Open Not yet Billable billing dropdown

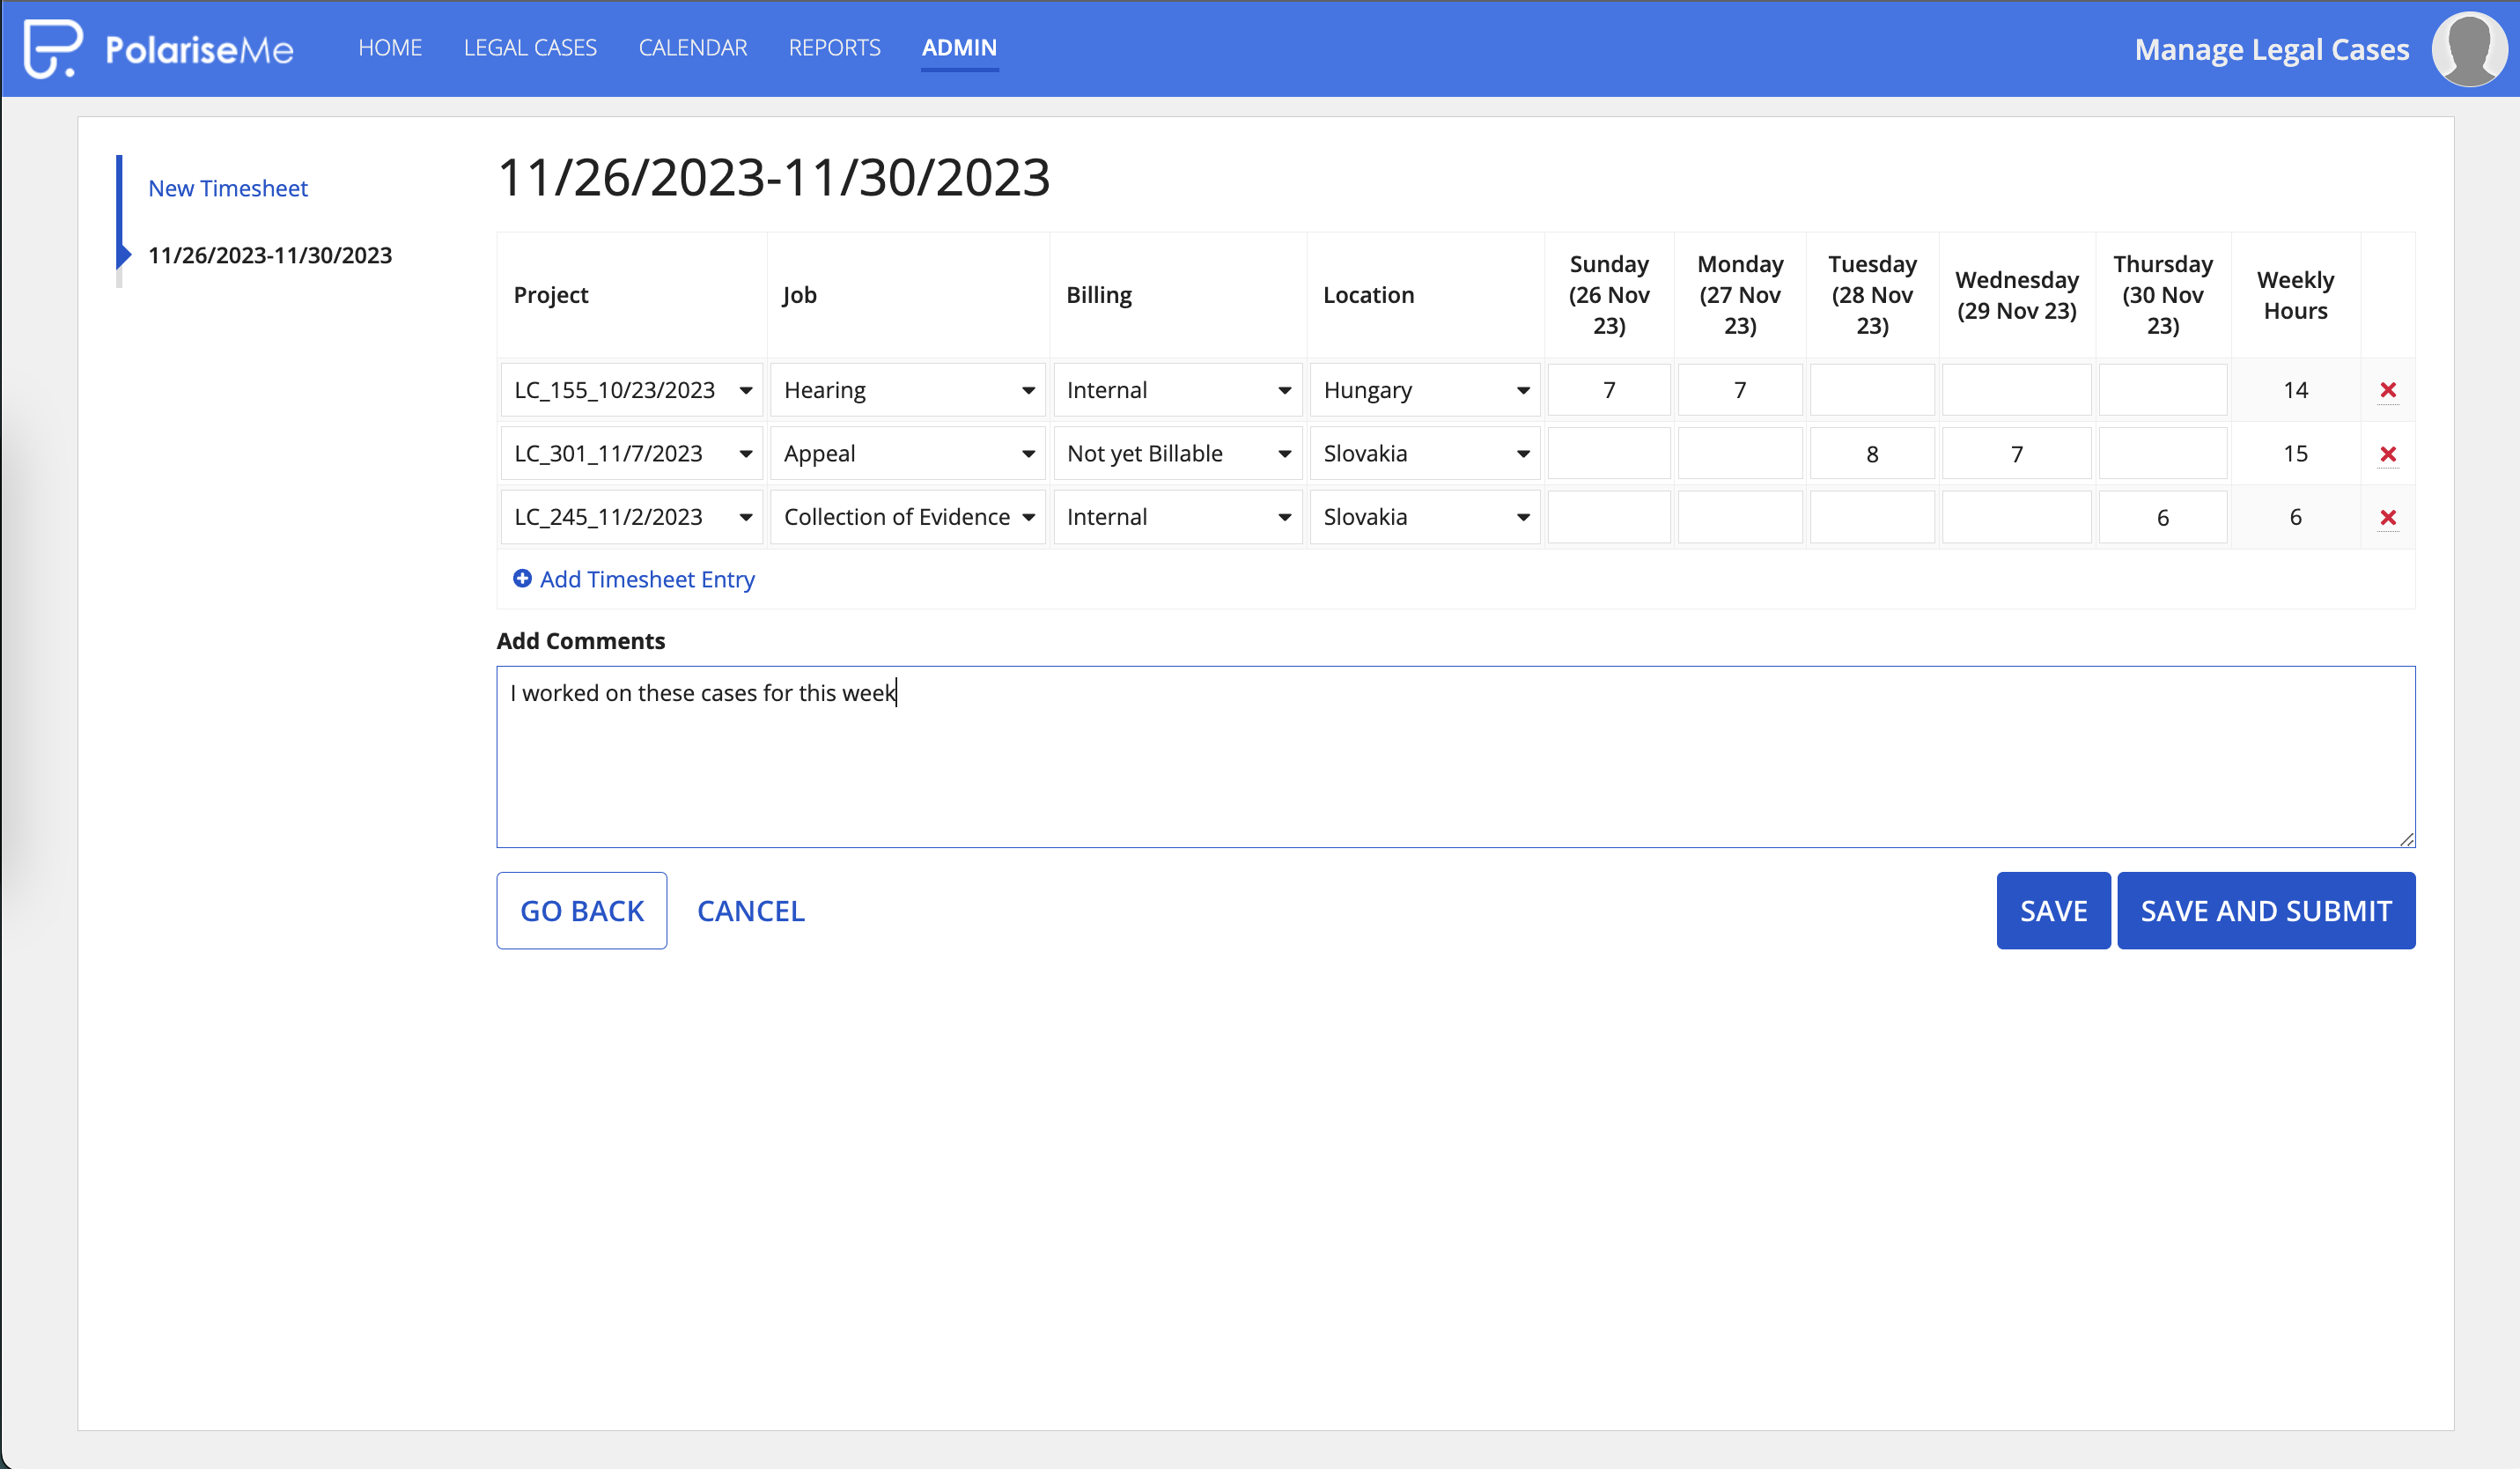pos(1178,454)
